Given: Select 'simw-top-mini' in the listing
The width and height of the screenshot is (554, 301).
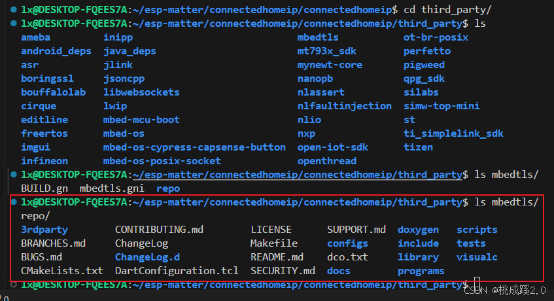Looking at the screenshot, I should 441,107.
